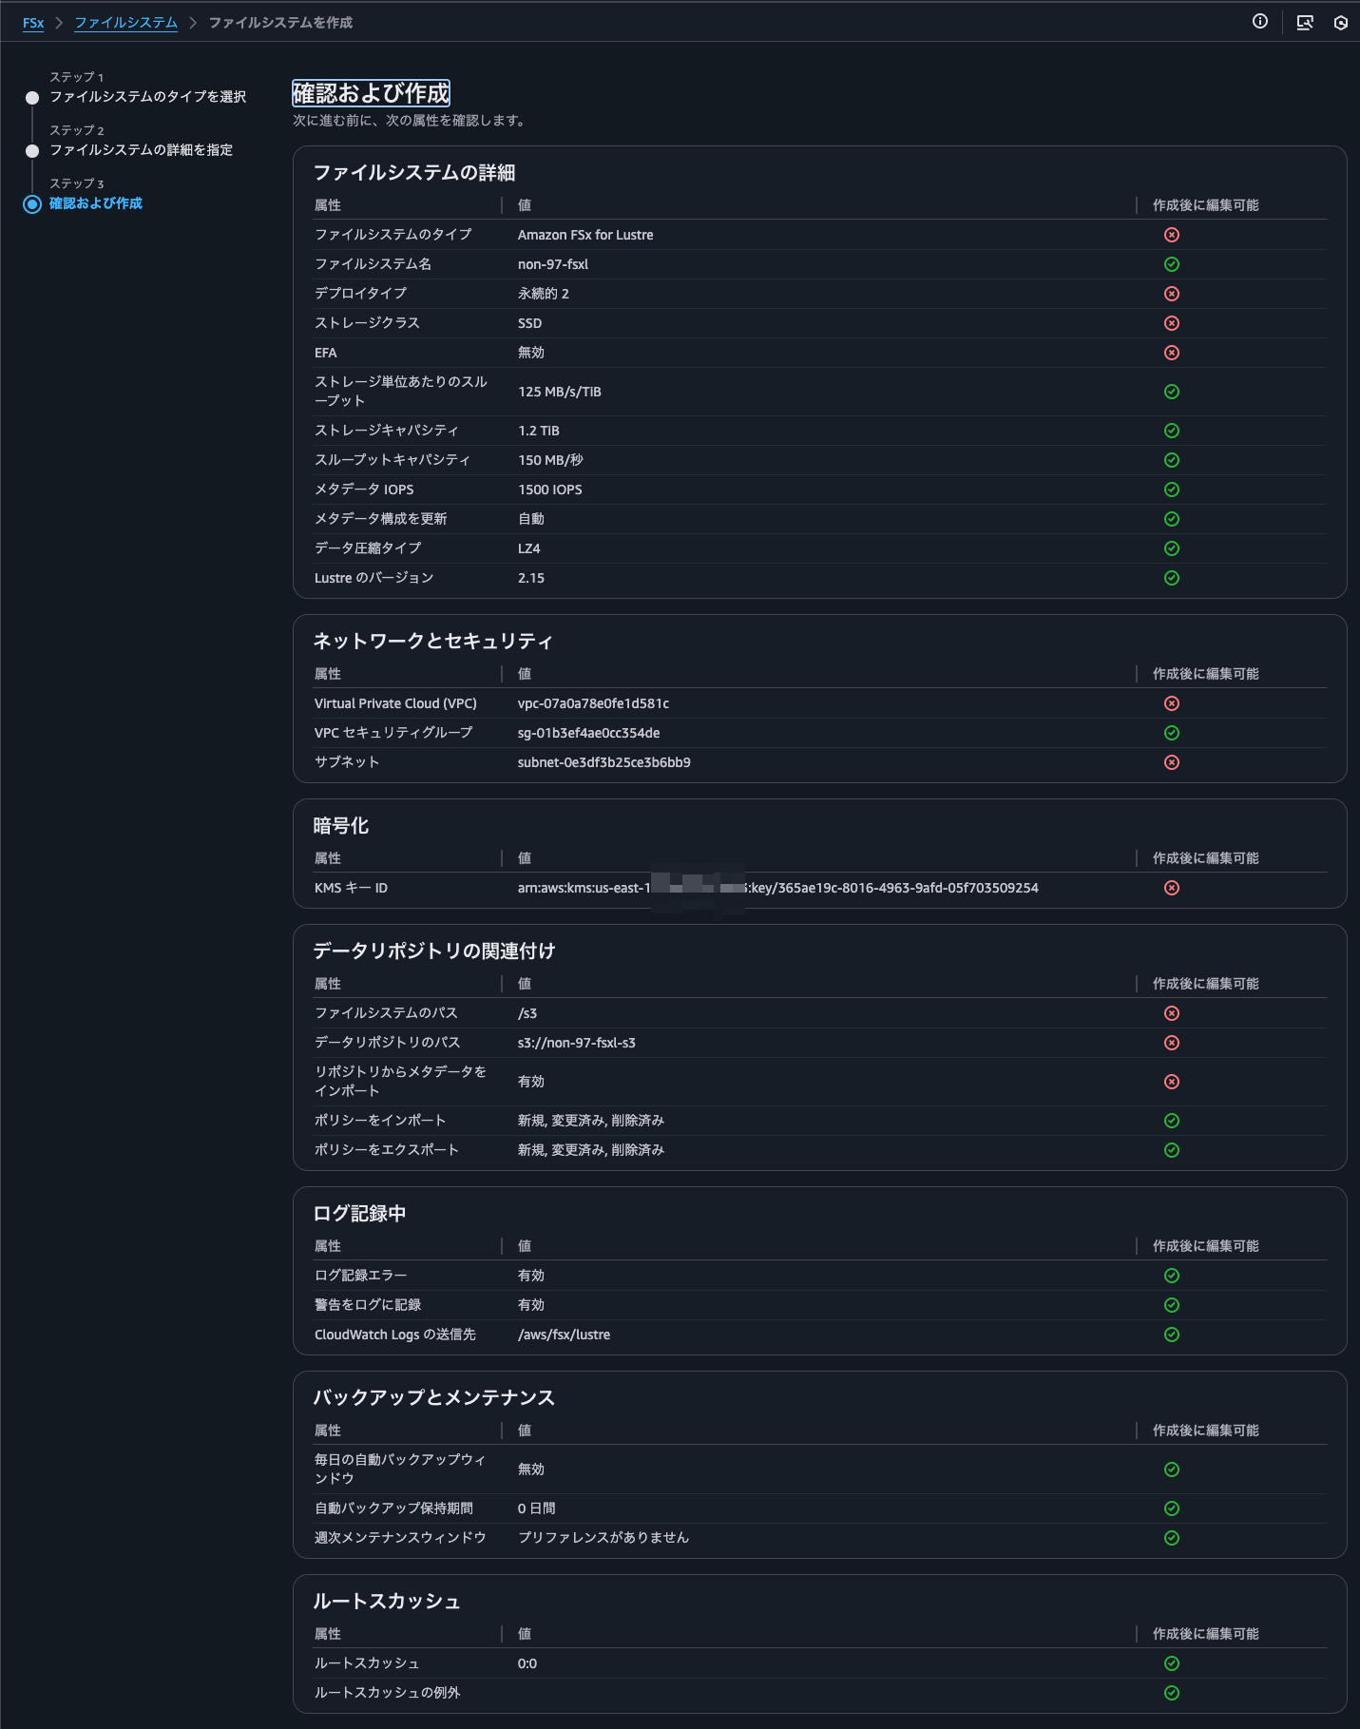
Task: Click the red X icon for ストレージクラス row
Action: pos(1172,323)
